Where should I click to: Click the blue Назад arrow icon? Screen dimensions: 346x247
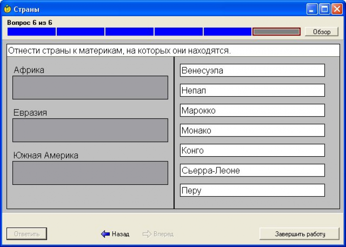pyautogui.click(x=106, y=234)
